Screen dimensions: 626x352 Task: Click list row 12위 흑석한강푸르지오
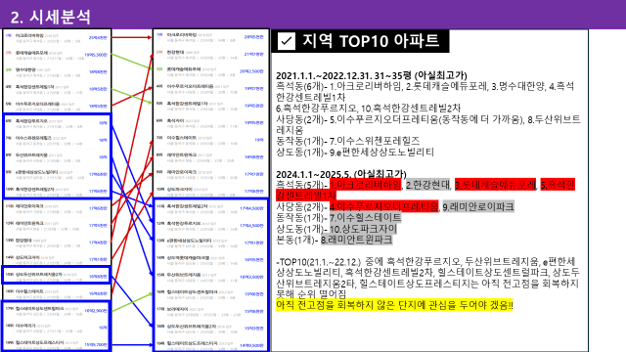pos(210,226)
